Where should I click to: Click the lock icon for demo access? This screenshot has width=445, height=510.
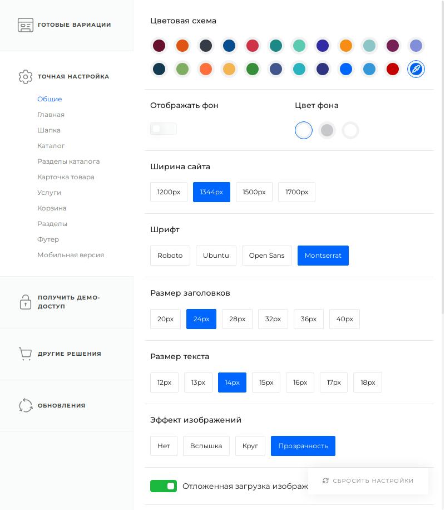click(x=26, y=302)
